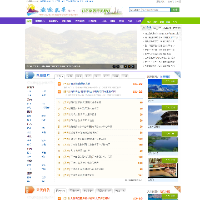Screen dimensions: 200x200
Task: Click the green search button
Action: coord(175,10)
